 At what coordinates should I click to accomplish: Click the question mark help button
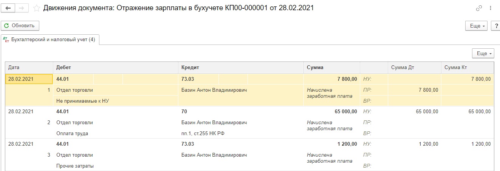click(x=496, y=26)
